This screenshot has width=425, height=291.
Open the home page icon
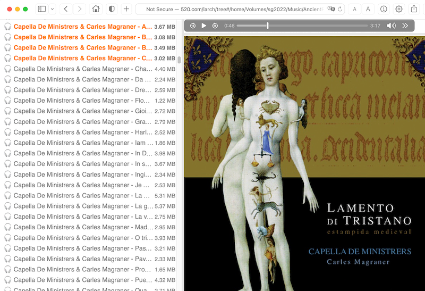[x=96, y=9]
